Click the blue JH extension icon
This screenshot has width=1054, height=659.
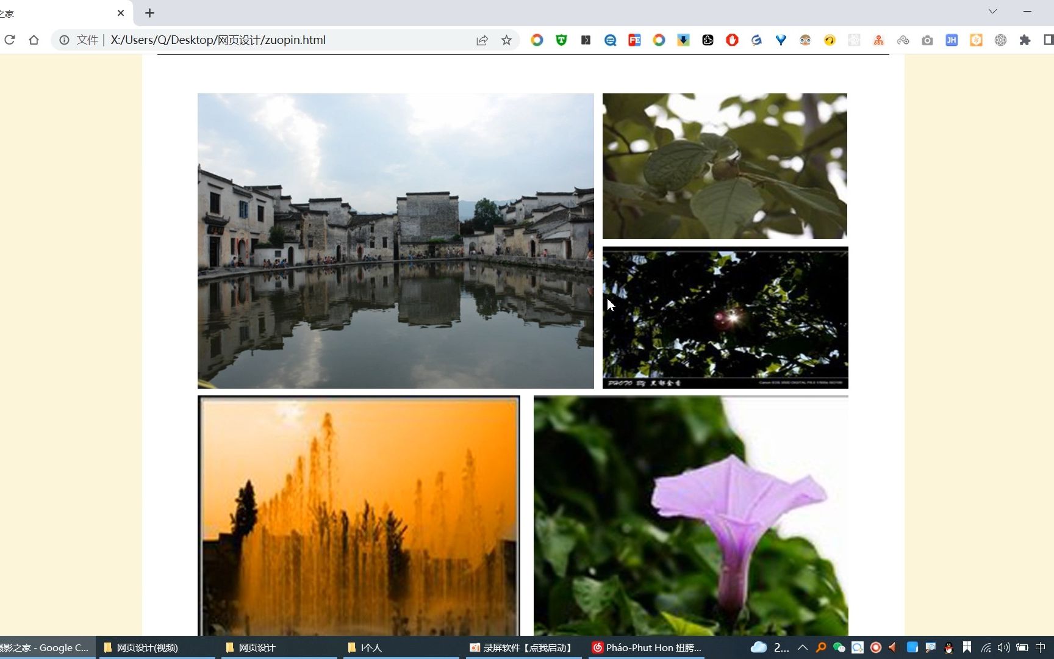pos(952,40)
